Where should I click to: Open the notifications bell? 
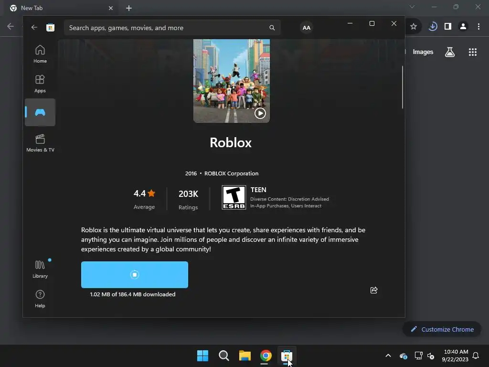point(476,356)
